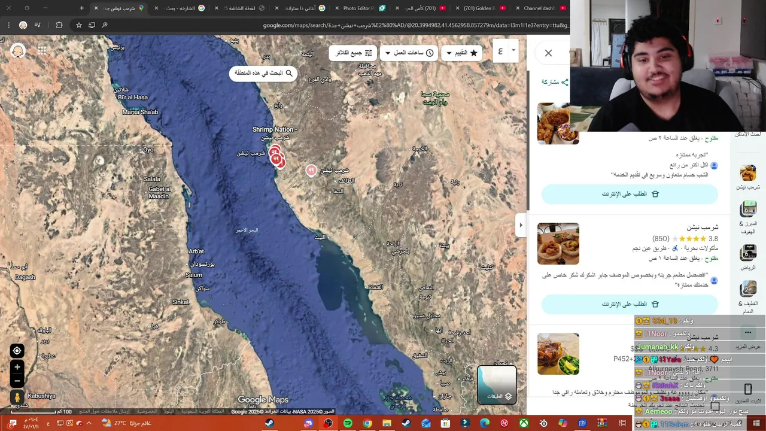Click the 3.8-rated listing's food thumbnail
Image resolution: width=766 pixels, height=431 pixels.
click(558, 244)
